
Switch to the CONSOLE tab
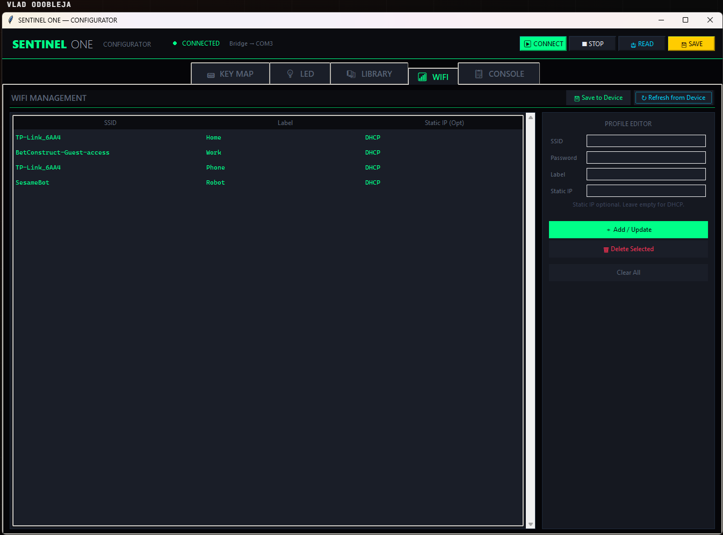click(x=499, y=74)
